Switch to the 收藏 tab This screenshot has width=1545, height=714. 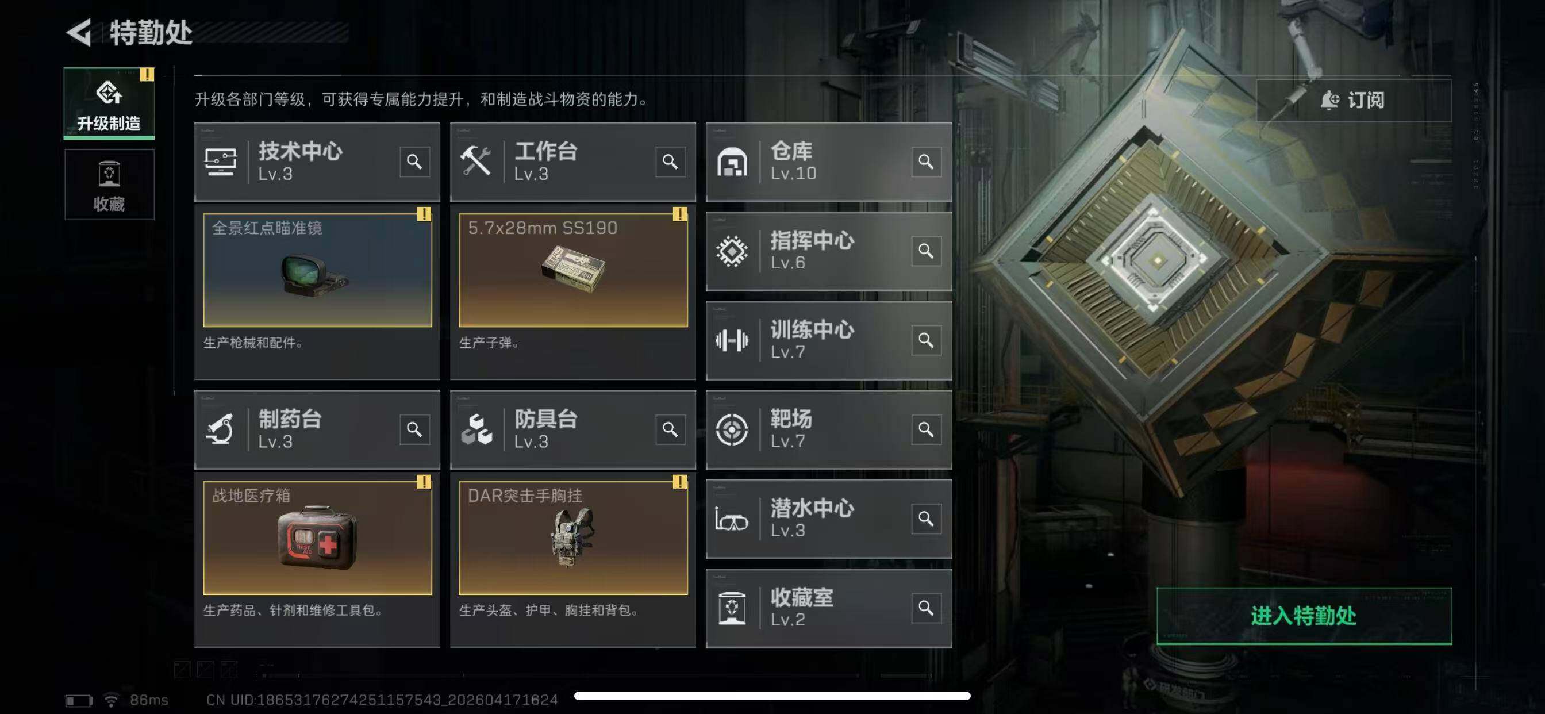click(x=109, y=185)
